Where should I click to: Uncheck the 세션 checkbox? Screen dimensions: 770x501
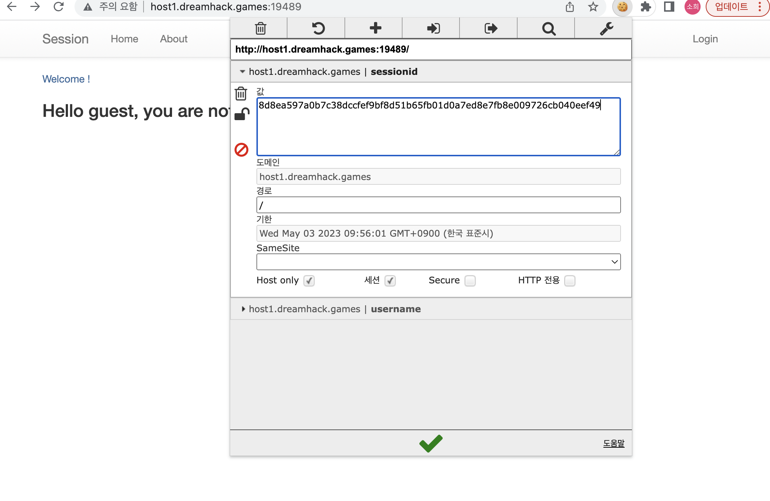(390, 280)
